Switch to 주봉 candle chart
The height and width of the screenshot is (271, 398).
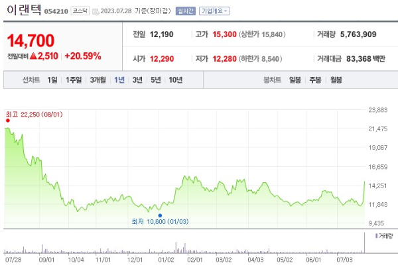tap(315, 80)
